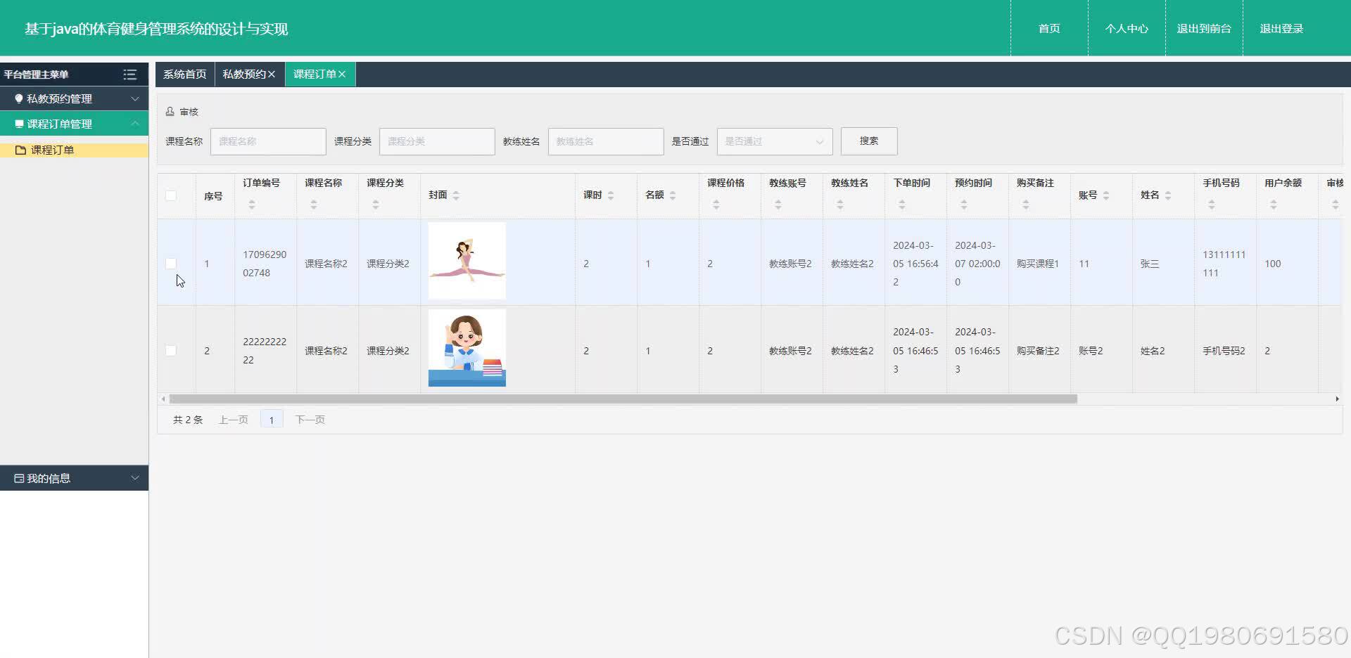Click the 搜索 search button
This screenshot has width=1351, height=658.
tap(868, 141)
